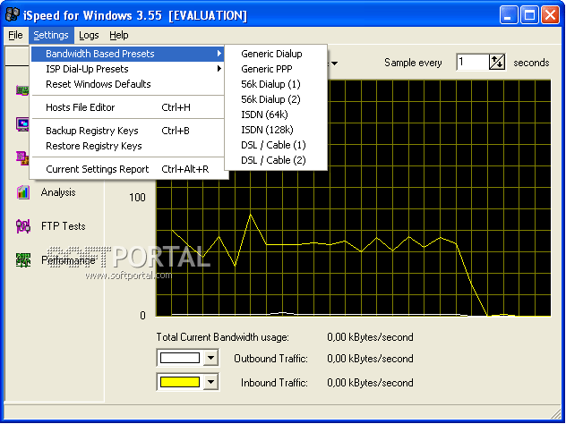Open the Hosts File Editor
This screenshot has width=566, height=424.
pyautogui.click(x=127, y=107)
